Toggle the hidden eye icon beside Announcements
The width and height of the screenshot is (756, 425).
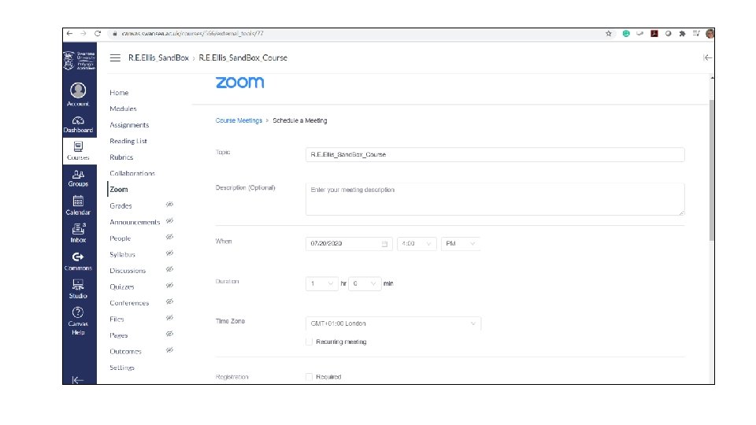pyautogui.click(x=169, y=220)
